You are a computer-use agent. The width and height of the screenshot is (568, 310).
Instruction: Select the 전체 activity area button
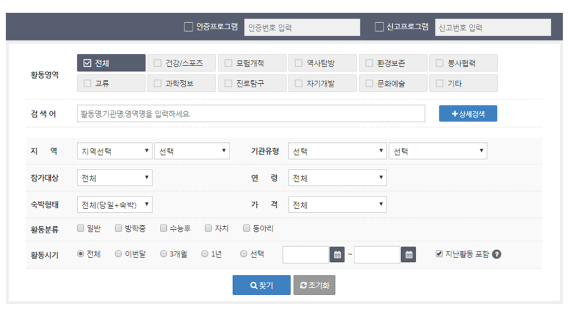point(111,63)
